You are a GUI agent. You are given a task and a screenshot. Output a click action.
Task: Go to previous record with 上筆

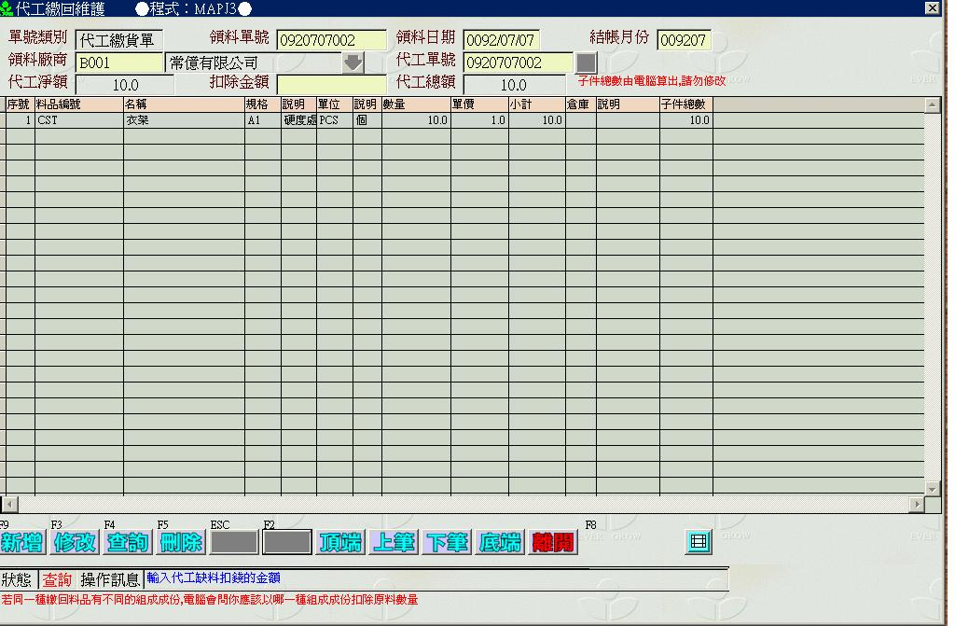coord(394,543)
